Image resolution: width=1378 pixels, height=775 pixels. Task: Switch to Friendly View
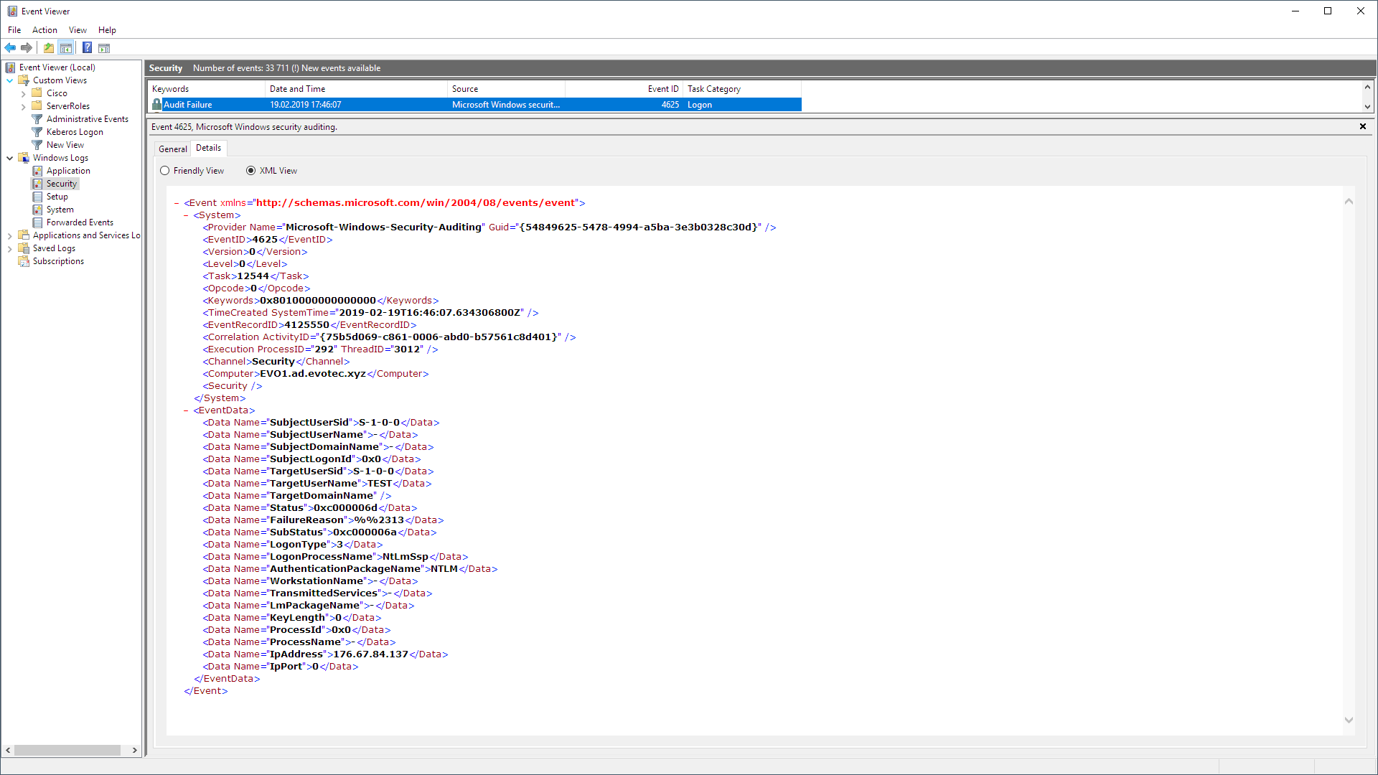coord(165,170)
